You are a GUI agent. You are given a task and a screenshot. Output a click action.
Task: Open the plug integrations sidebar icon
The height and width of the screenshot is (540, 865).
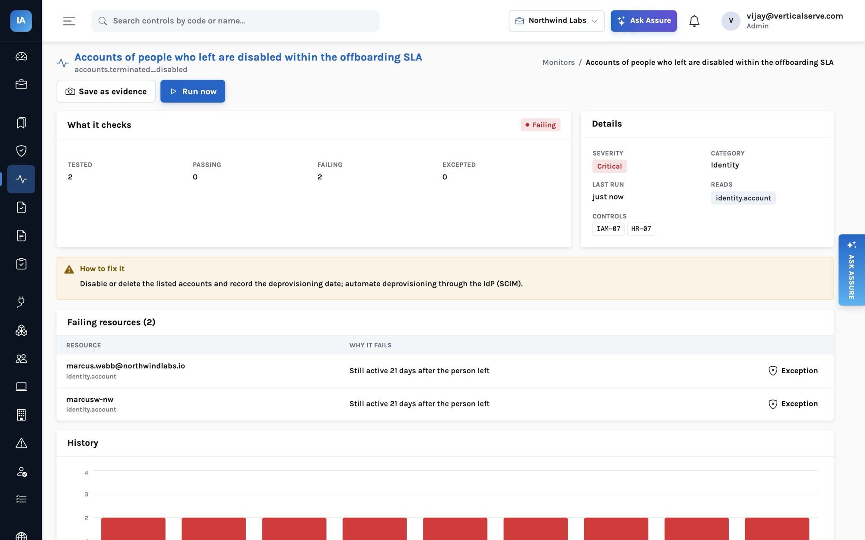click(21, 302)
